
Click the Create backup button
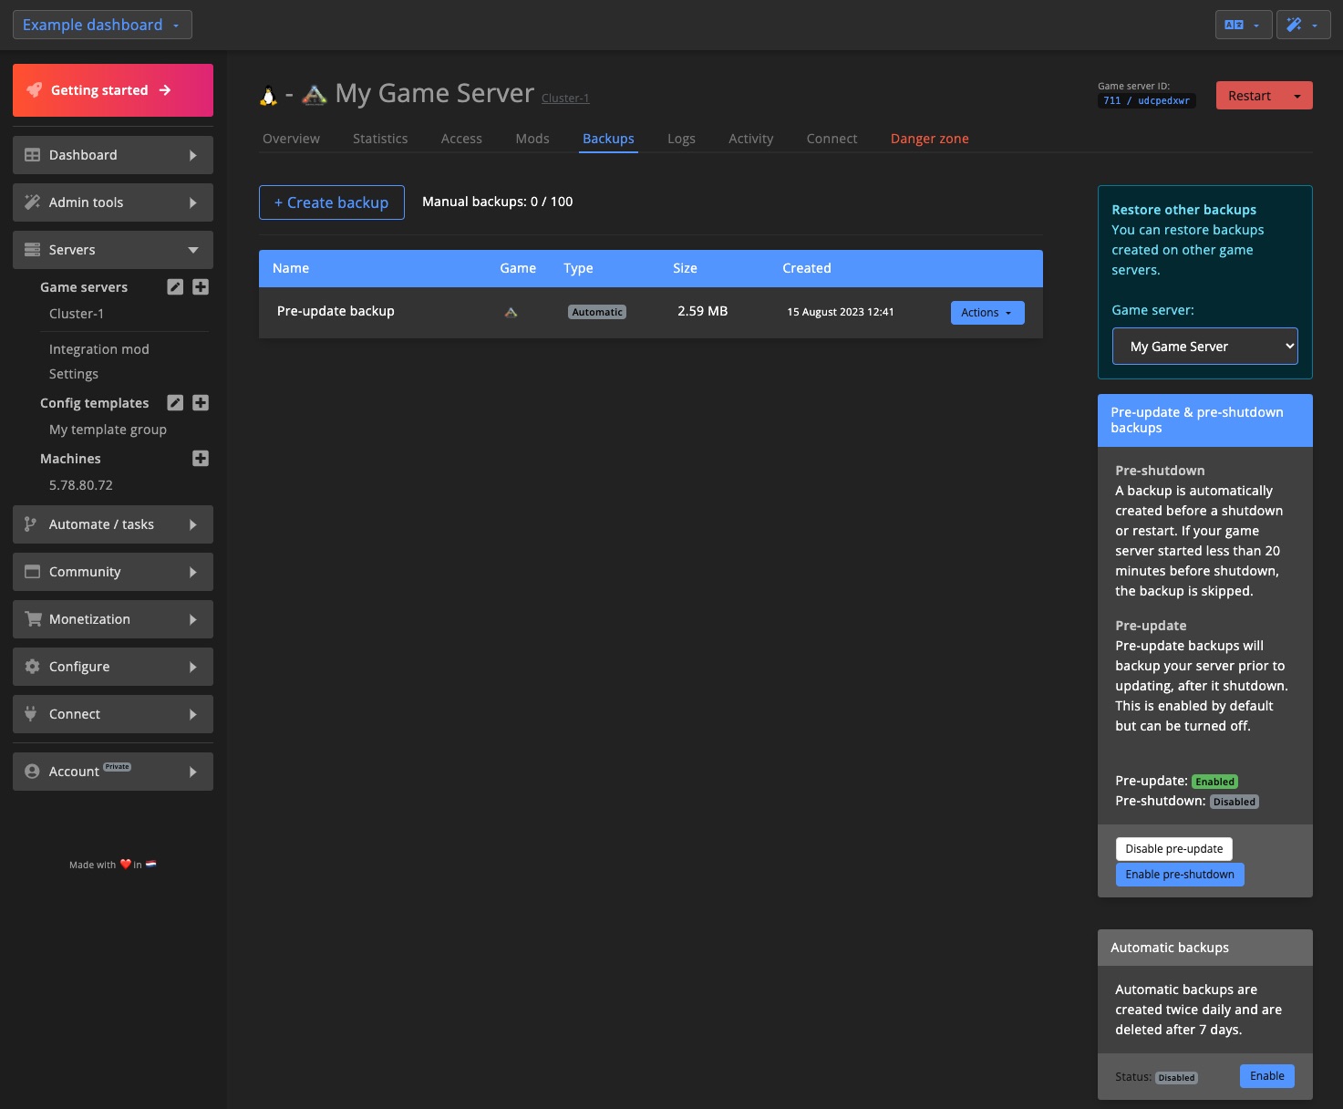[331, 202]
